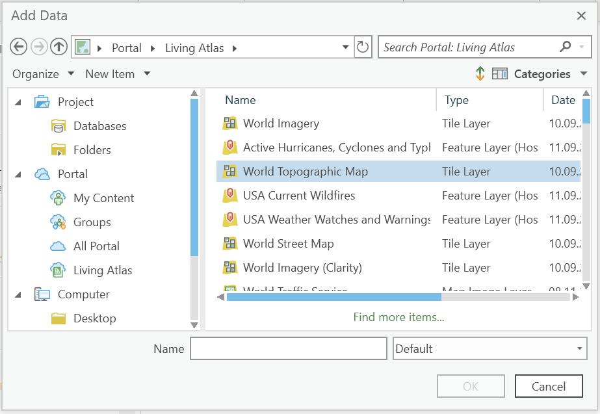Click the Categories view icon
Screen dimensions: 600x414
click(x=499, y=73)
